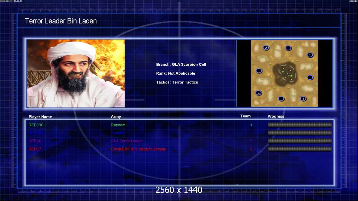
Task: Click REPC10's loading progress bar
Action: pos(300,125)
